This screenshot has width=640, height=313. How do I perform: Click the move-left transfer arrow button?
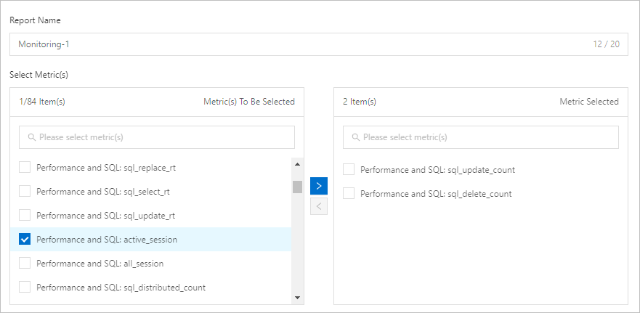coord(319,207)
